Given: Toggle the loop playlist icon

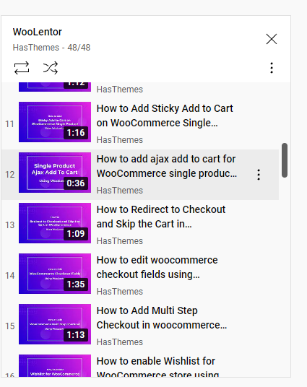Looking at the screenshot, I should point(22,68).
